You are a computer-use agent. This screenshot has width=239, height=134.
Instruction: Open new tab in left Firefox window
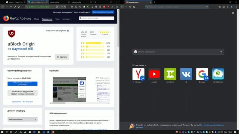tap(95, 2)
